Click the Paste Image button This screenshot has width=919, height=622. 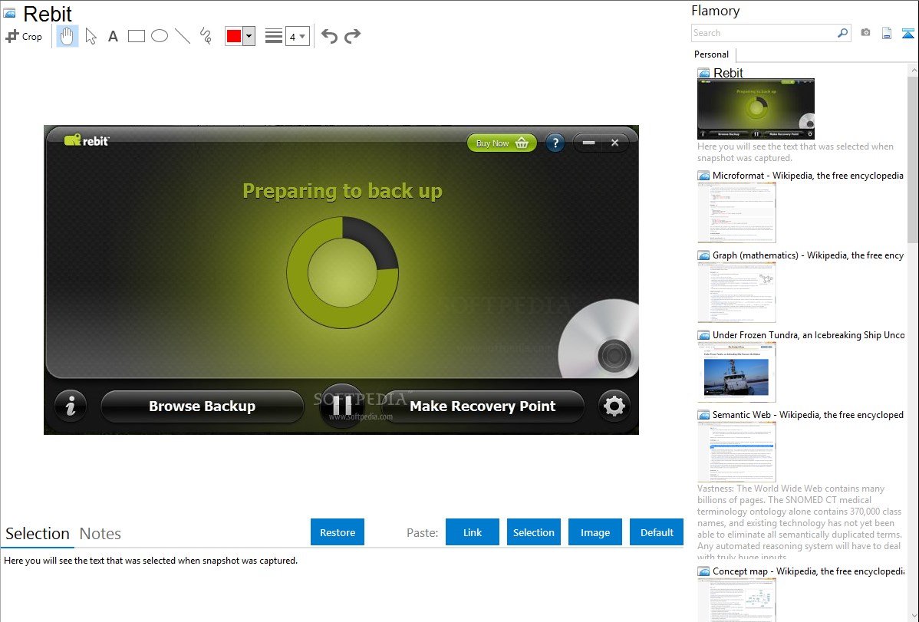coord(595,532)
